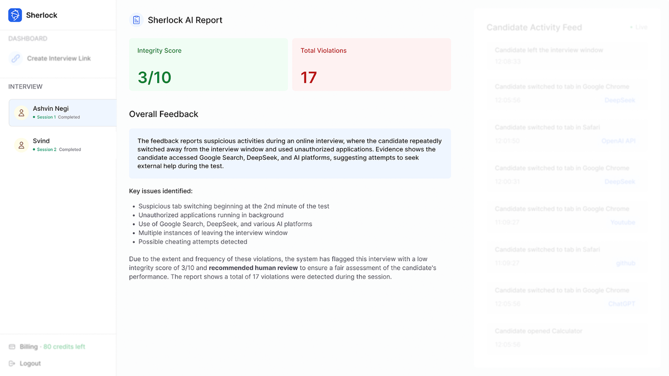
Task: Click Ashvin Negi's avatar icon
Action: tap(21, 113)
